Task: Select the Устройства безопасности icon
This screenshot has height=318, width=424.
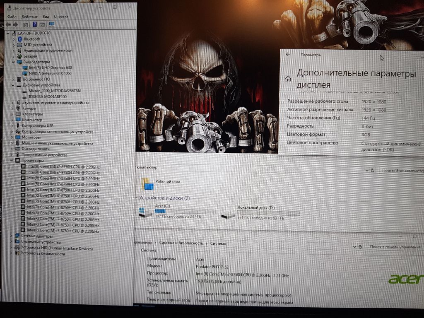Action: click(17, 253)
